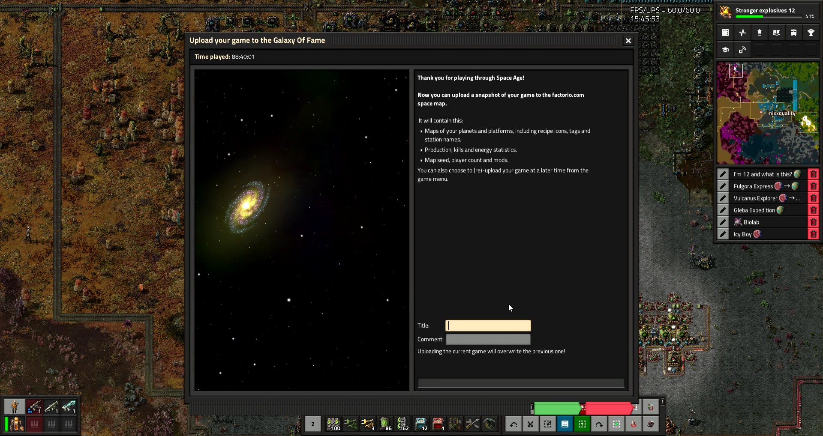
Task: Select quickbar grenade item
Action: [490, 424]
